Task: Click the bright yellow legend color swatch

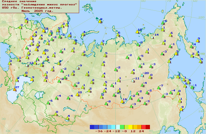Action: 131,127
